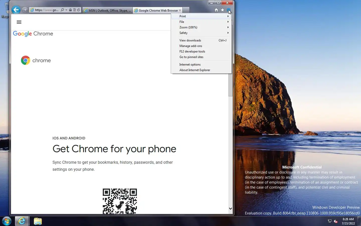
Task: Expand the Safety submenu
Action: (201, 33)
